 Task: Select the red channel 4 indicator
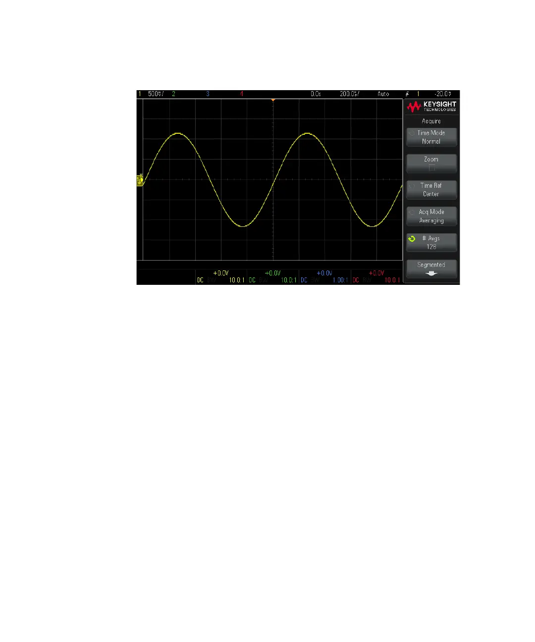tap(242, 94)
